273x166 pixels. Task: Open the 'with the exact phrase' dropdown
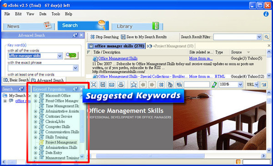[76, 68]
